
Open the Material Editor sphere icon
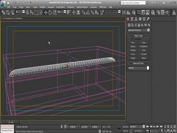coord(153,12)
